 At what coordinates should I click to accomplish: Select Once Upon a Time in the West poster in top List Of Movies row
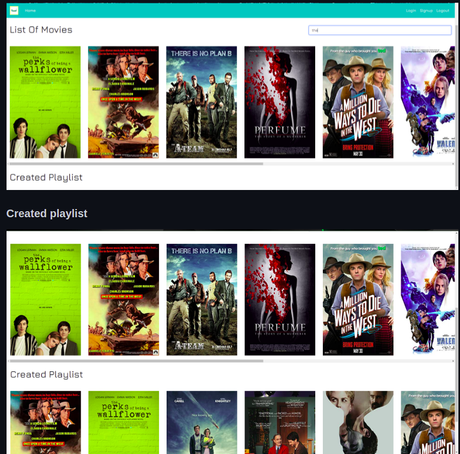point(124,102)
